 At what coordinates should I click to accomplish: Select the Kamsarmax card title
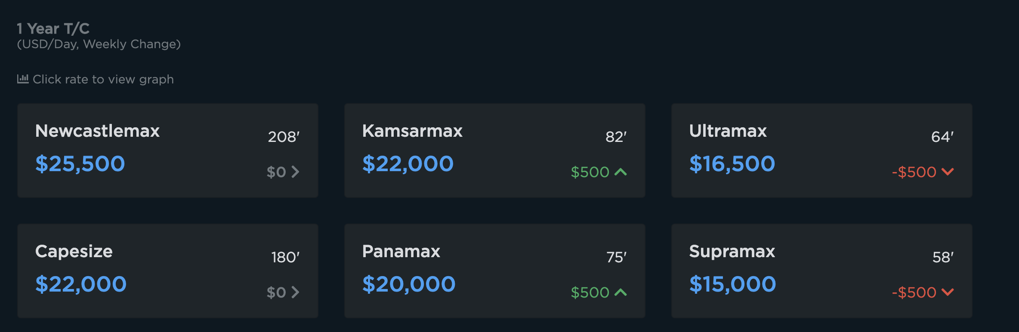click(x=412, y=131)
